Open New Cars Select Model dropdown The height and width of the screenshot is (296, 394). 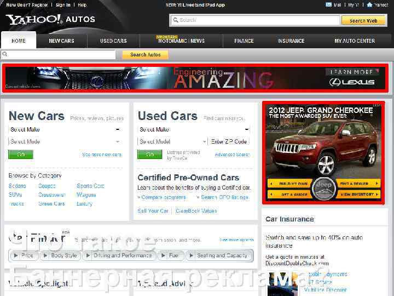click(x=65, y=141)
